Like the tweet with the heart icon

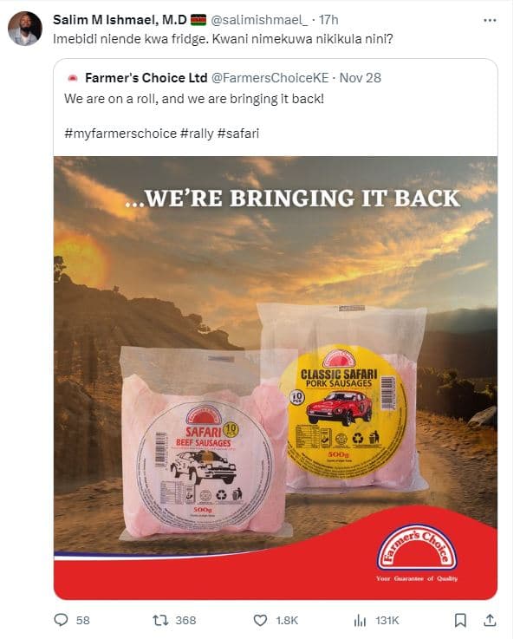[x=260, y=620]
